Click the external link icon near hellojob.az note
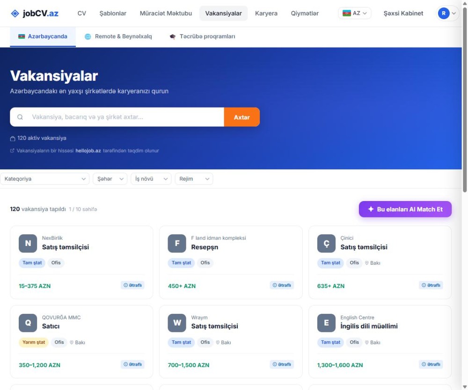The height and width of the screenshot is (390, 468). pyautogui.click(x=12, y=151)
